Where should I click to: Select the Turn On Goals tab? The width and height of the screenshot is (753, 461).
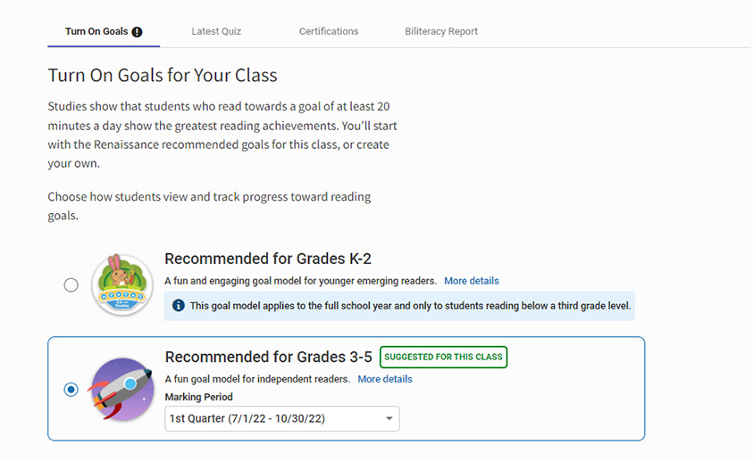[104, 31]
